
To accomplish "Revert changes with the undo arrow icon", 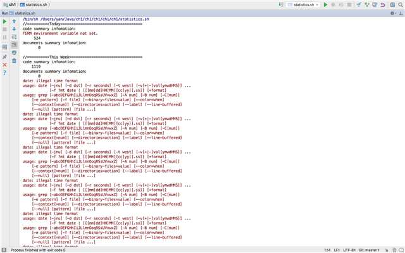I will point(383,4).
